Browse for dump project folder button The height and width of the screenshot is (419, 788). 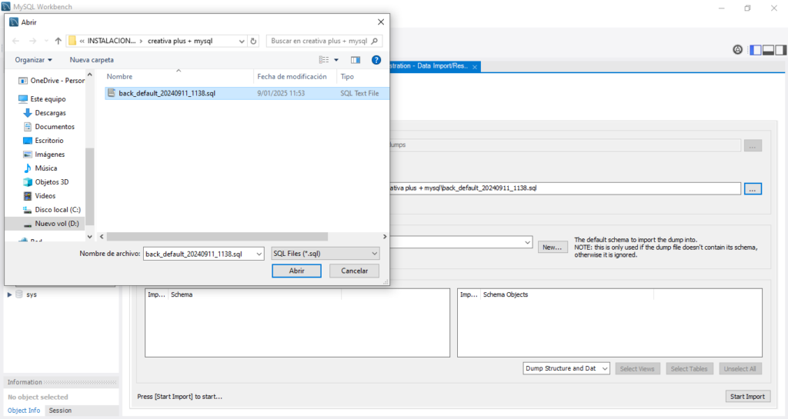coord(753,145)
